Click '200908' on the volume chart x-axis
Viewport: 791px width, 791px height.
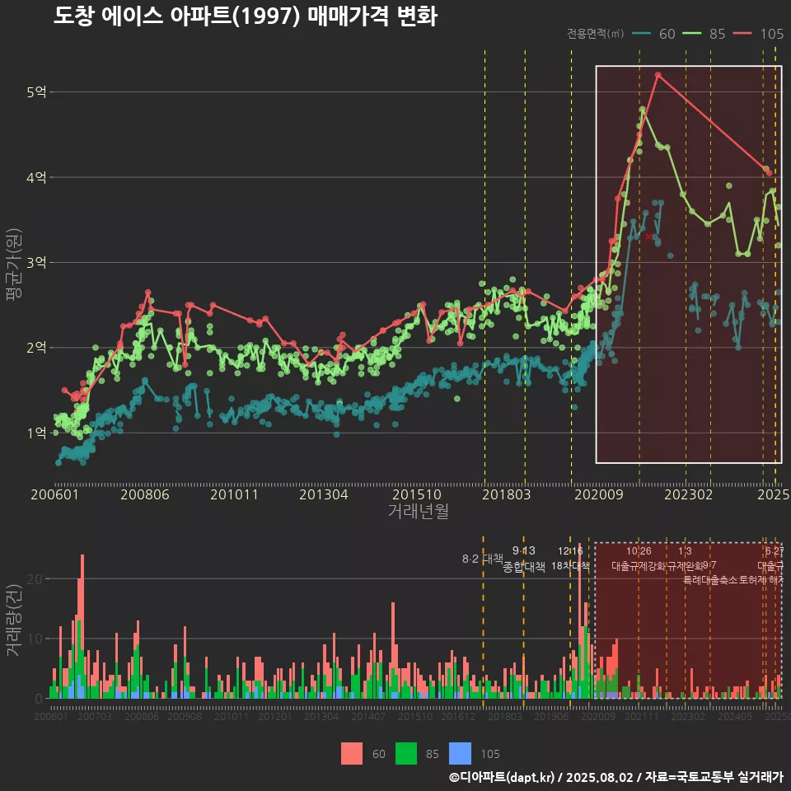point(185,716)
